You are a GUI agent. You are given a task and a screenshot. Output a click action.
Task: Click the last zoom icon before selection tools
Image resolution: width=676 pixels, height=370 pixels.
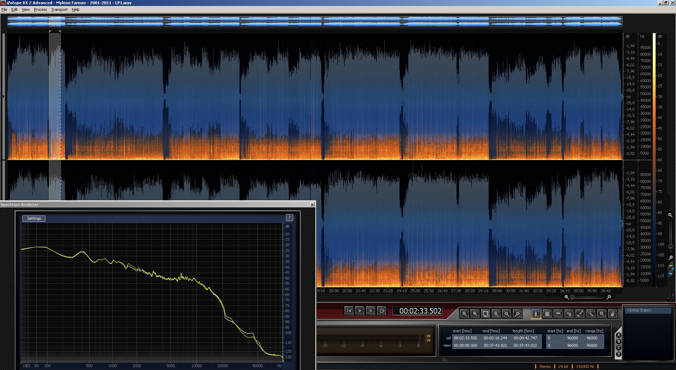click(517, 314)
